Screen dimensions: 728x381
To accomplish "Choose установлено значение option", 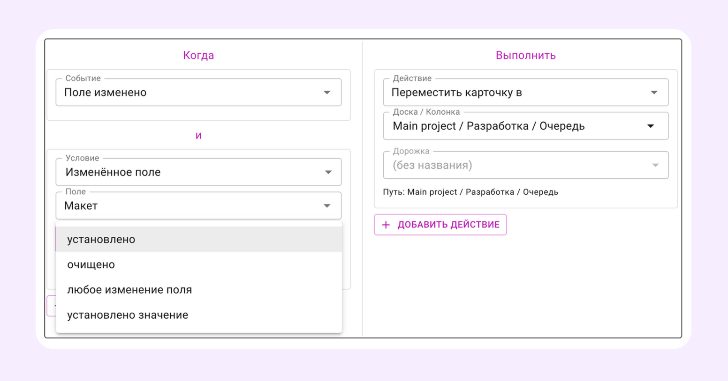I will [199, 315].
